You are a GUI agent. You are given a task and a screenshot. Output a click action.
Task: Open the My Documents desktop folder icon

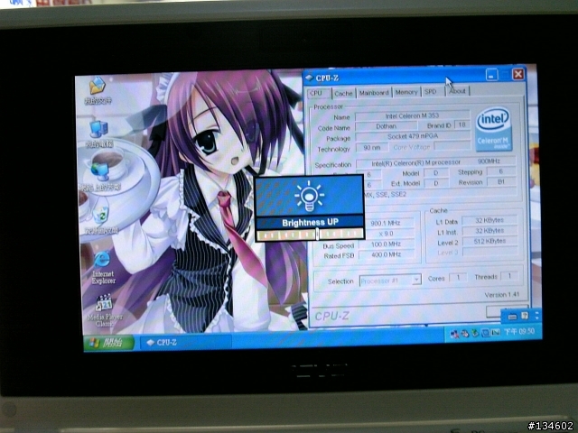click(98, 90)
